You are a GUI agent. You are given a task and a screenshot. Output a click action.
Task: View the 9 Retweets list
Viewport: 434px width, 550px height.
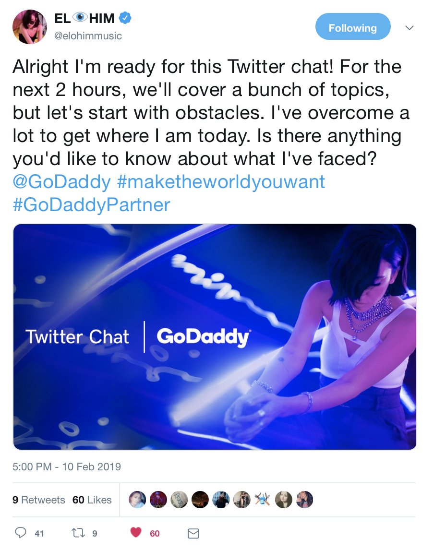(38, 500)
